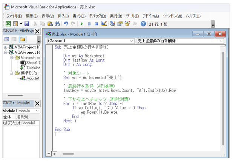Open the アドイン(A) menu

pos(151,16)
